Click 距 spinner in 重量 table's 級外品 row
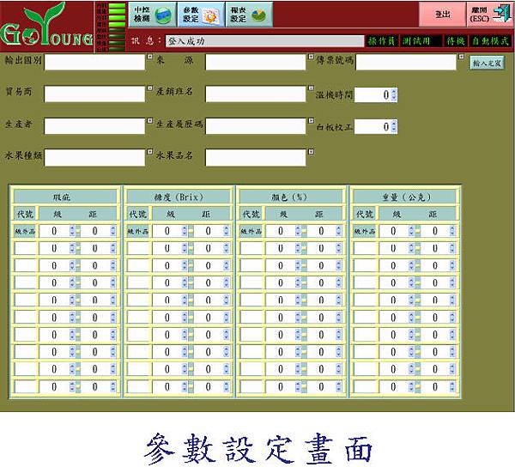Viewport: 515px width, 467px height. (x=452, y=231)
